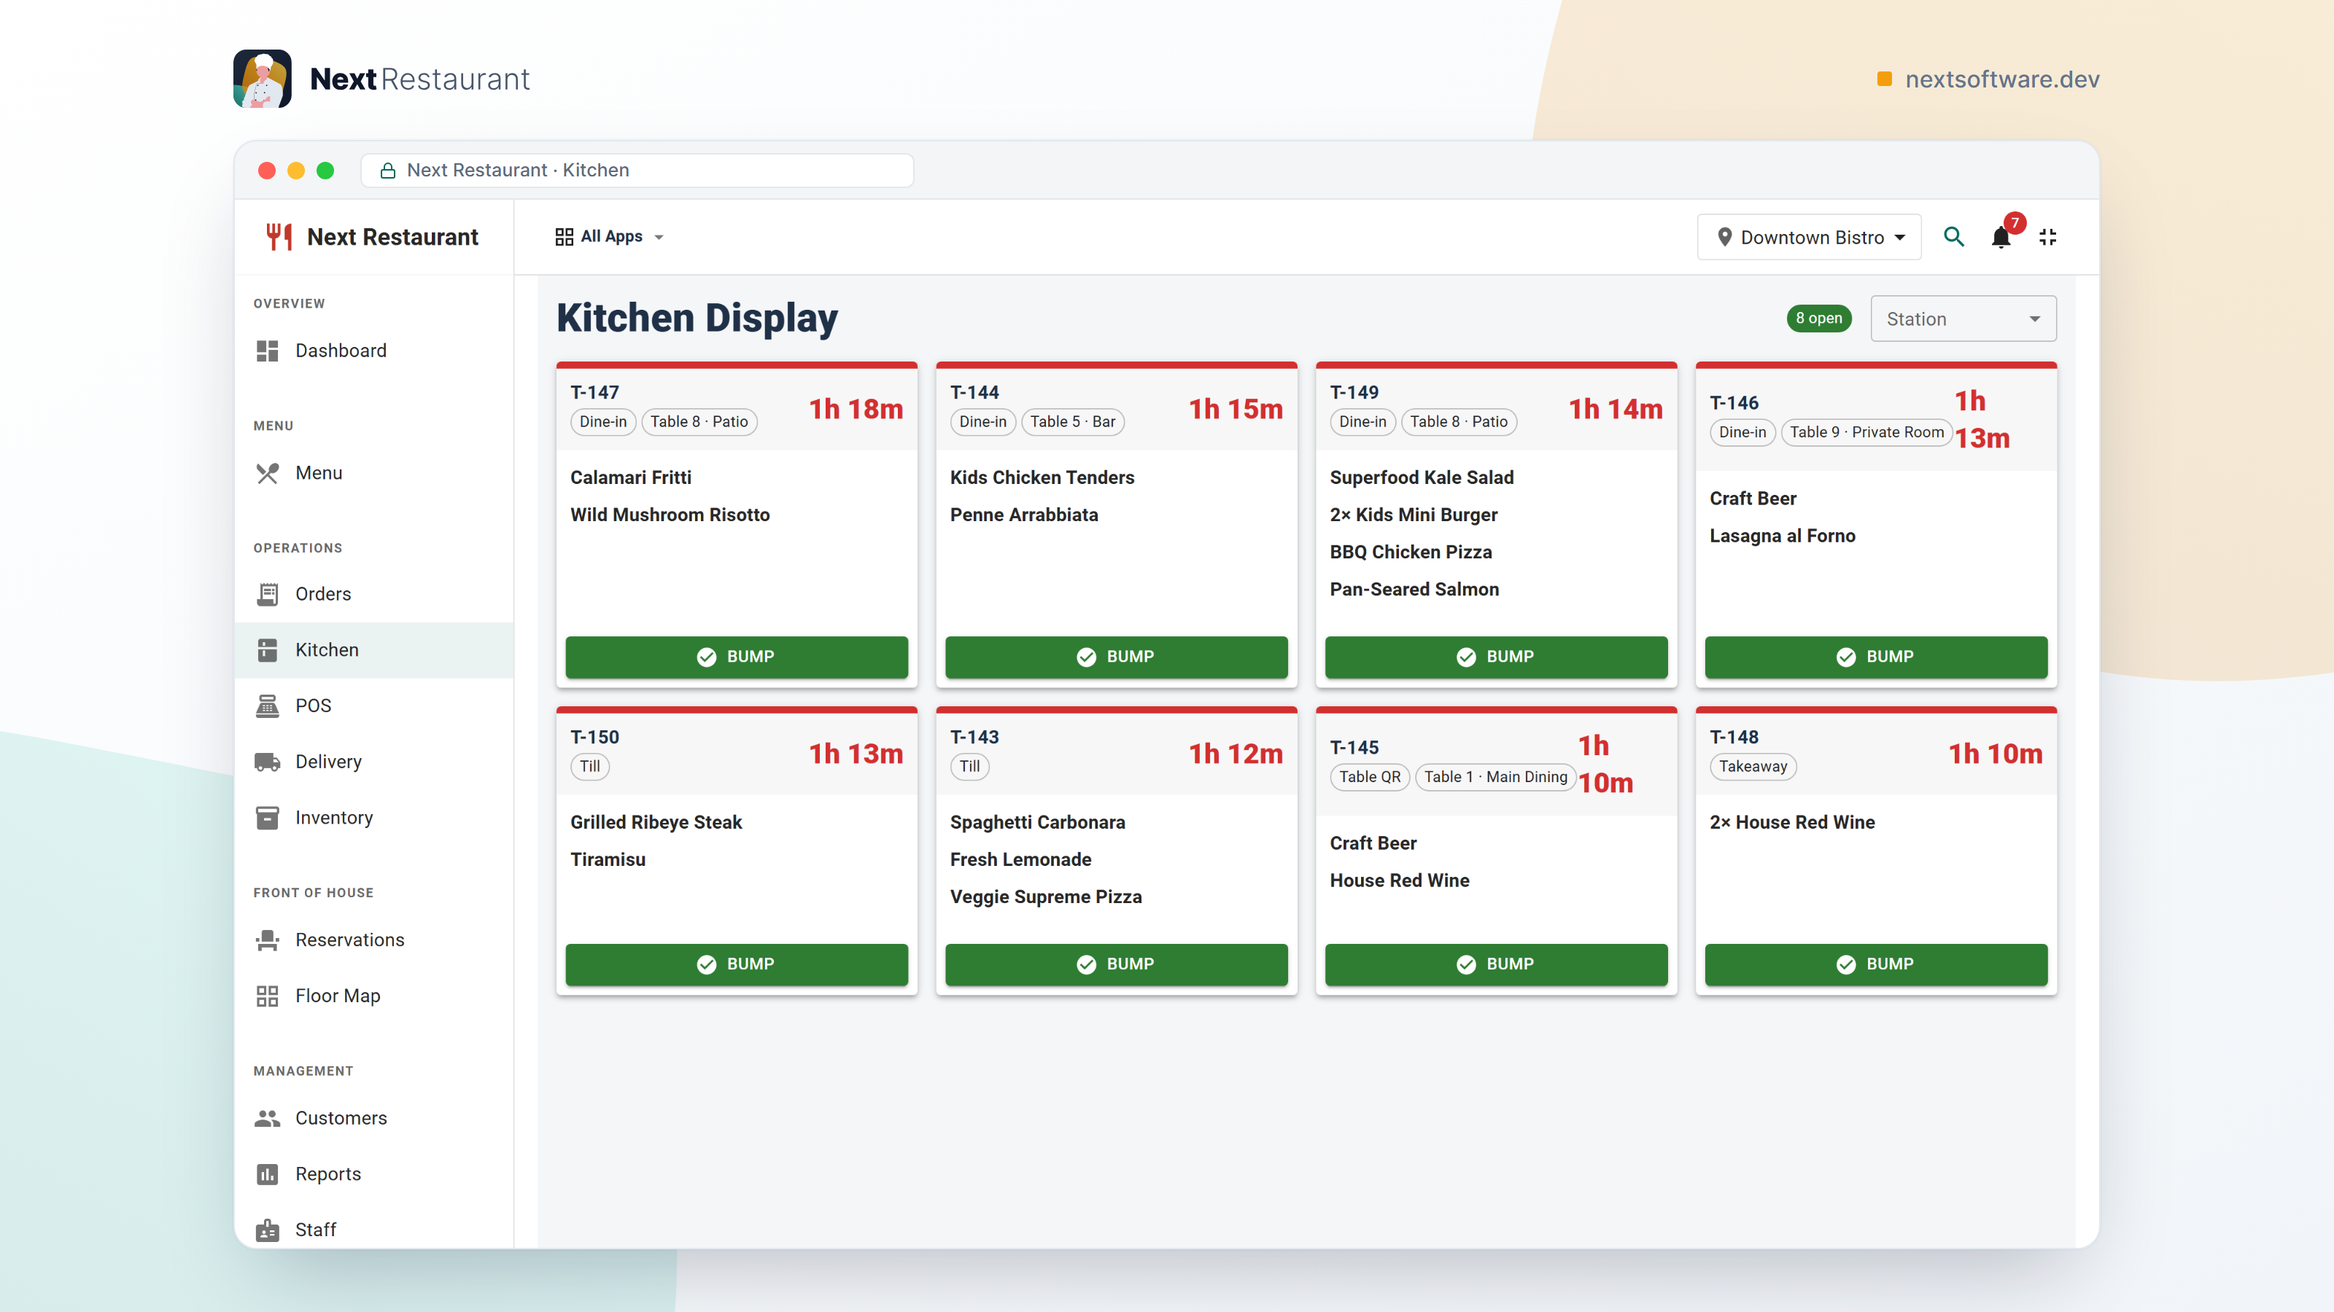This screenshot has height=1312, width=2334.
Task: Click the fork and knife logo icon
Action: tap(279, 237)
